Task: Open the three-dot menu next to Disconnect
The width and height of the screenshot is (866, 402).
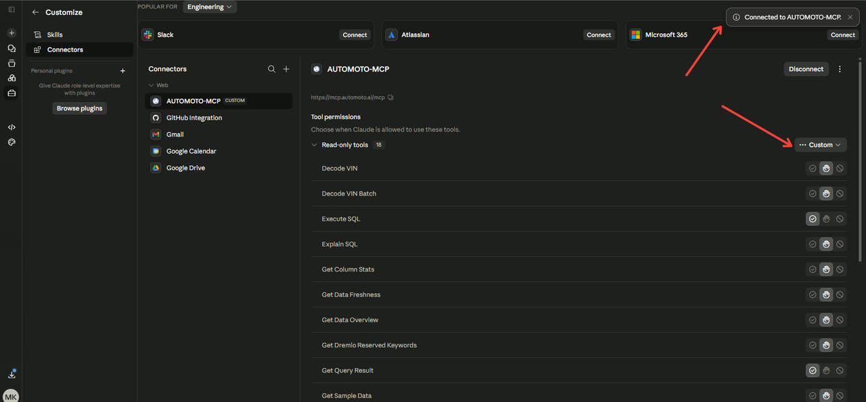Action: pyautogui.click(x=840, y=69)
